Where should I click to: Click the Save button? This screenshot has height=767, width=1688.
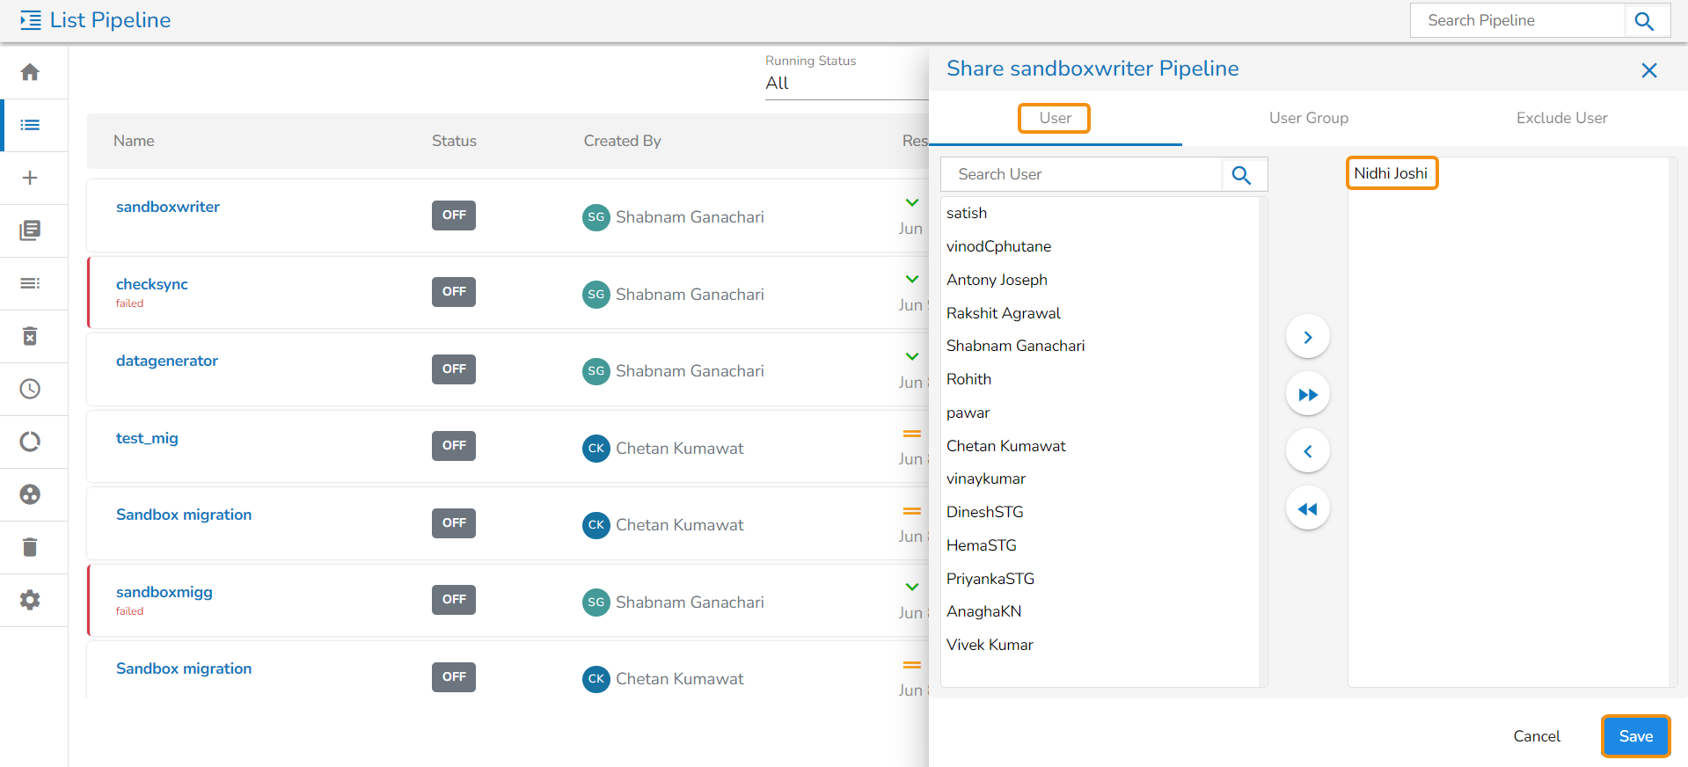pyautogui.click(x=1635, y=736)
